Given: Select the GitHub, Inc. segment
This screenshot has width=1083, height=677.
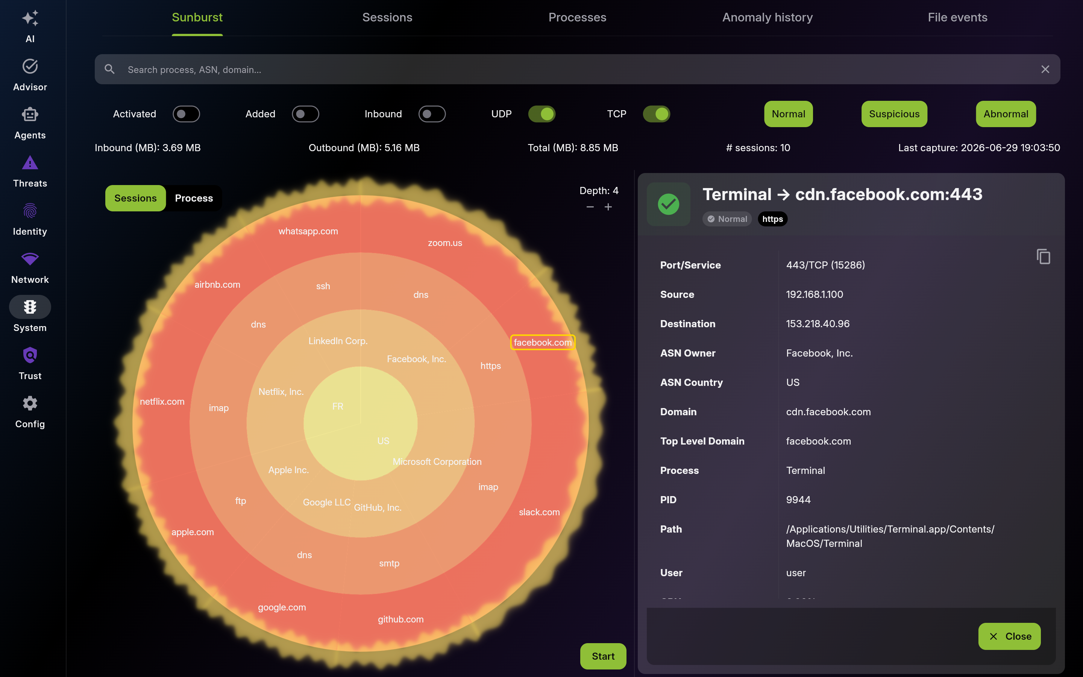Looking at the screenshot, I should point(377,507).
